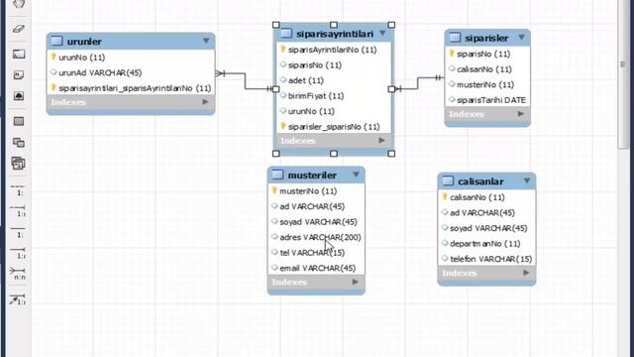Screen dimensions: 634x357
Task: Expand Indexes section of calisanlar table
Action: 526,273
